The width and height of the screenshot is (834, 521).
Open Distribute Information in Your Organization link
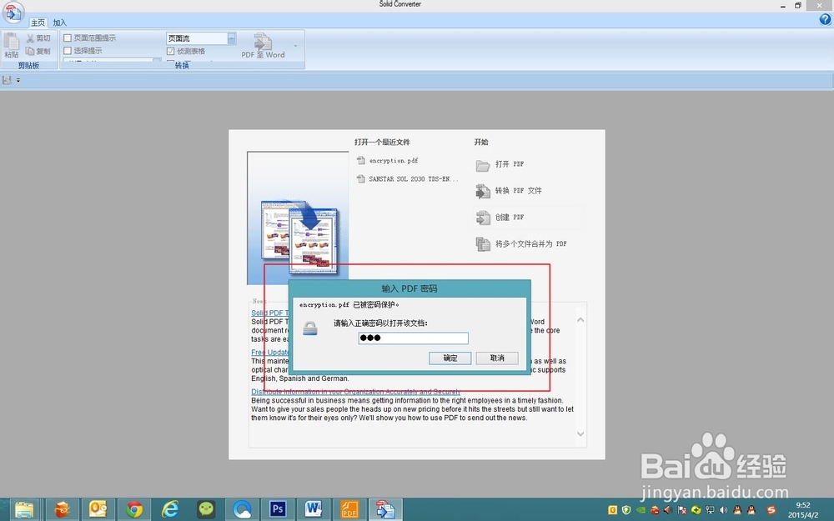[355, 392]
